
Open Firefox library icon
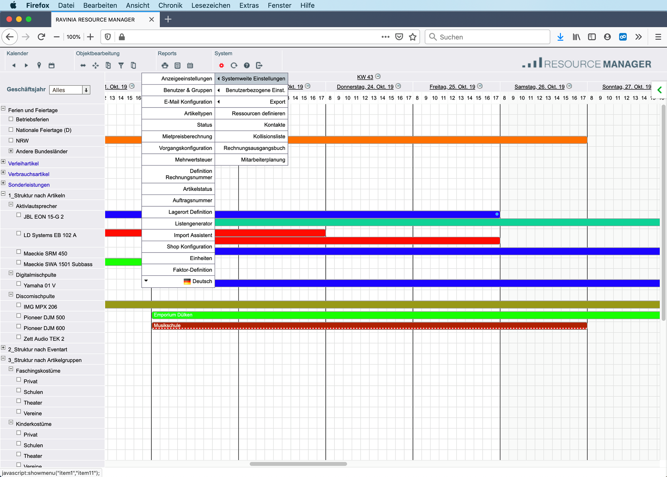[576, 37]
